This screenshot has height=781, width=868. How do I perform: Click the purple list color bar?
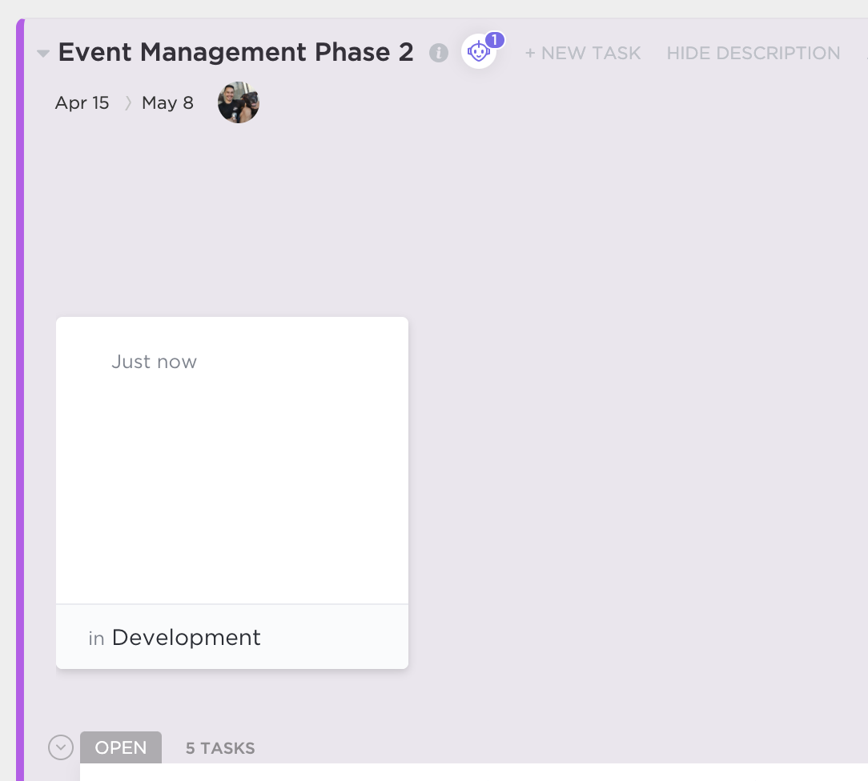tap(21, 400)
